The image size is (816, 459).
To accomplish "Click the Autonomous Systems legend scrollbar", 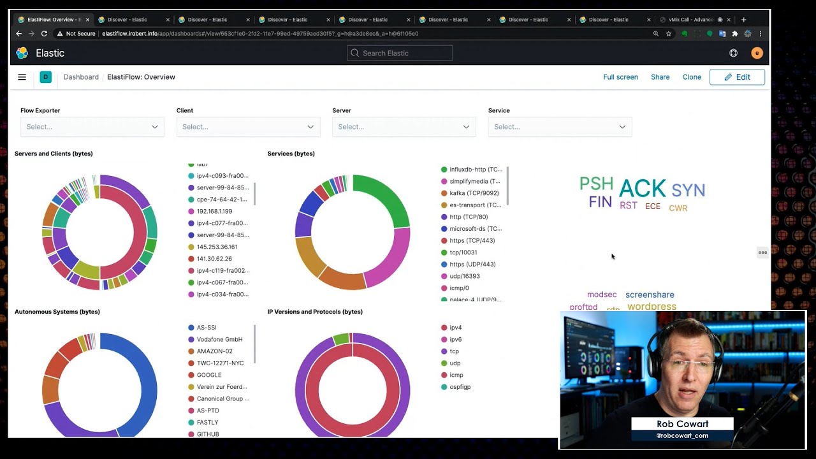I will pos(254,344).
